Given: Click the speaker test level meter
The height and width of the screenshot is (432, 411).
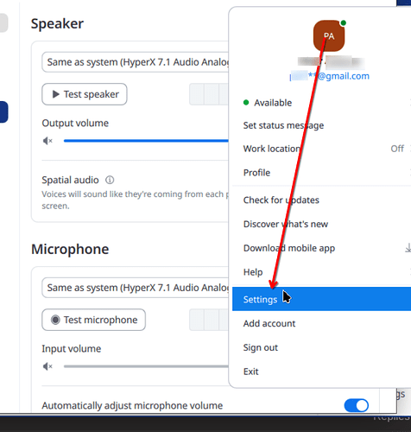Looking at the screenshot, I should click(209, 94).
